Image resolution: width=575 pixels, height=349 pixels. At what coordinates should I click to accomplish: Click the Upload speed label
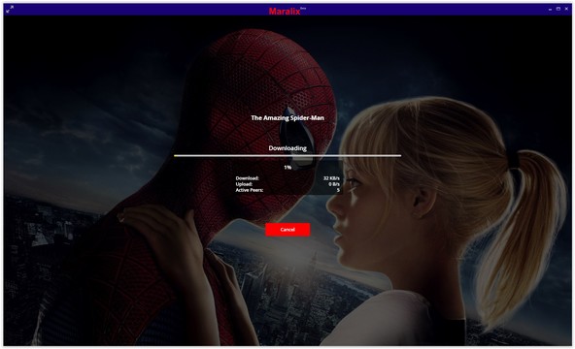pyautogui.click(x=244, y=184)
